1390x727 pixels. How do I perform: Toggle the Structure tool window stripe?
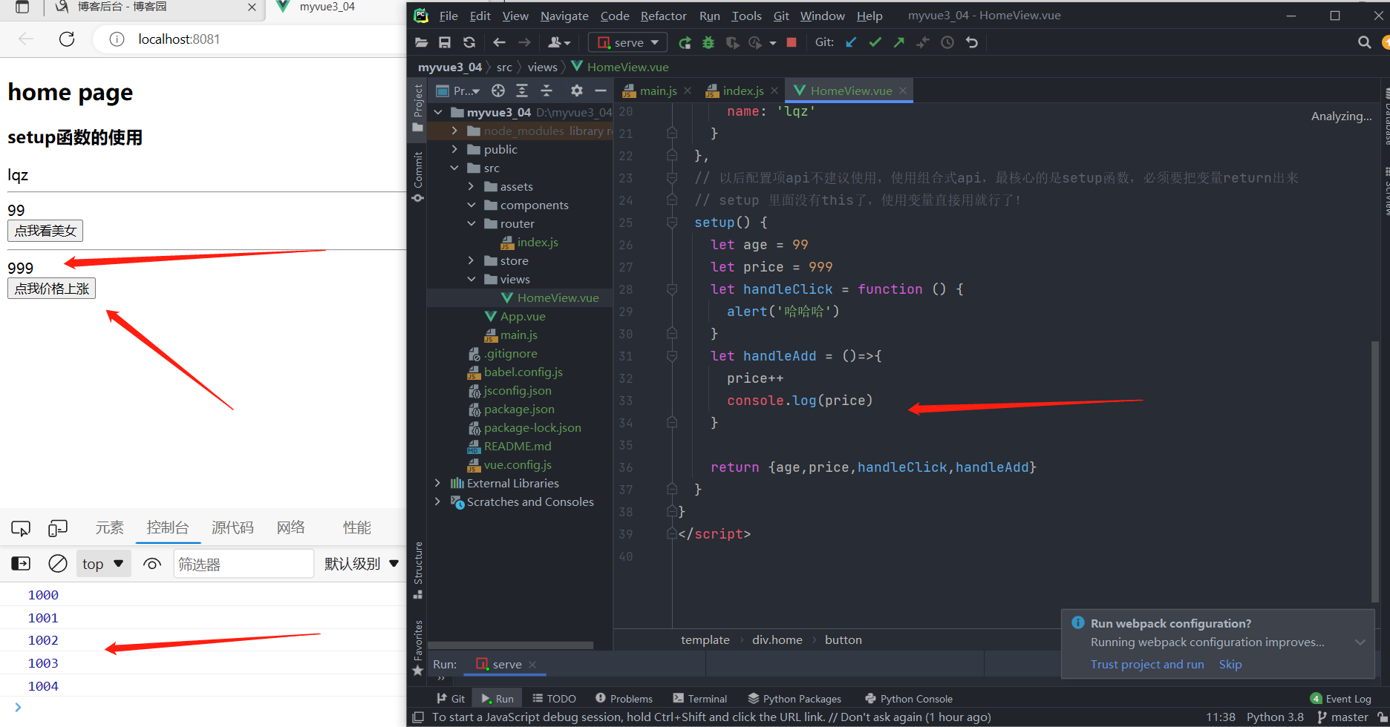(x=417, y=570)
